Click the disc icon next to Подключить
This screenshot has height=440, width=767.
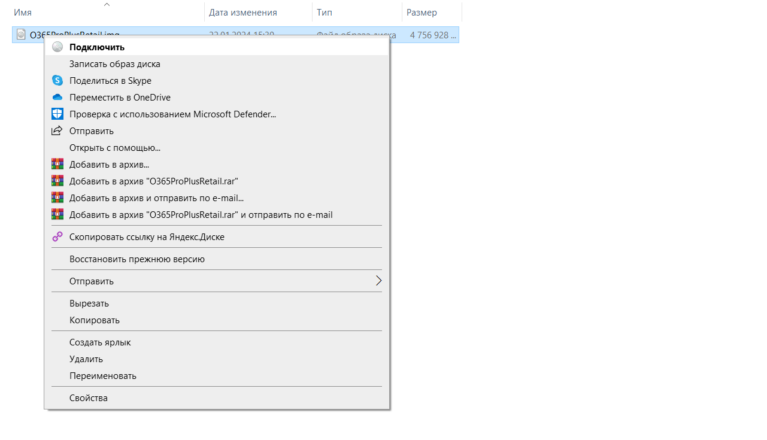tap(57, 47)
